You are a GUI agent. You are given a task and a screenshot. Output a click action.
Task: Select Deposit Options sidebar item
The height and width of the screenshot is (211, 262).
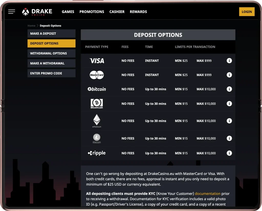coord(51,43)
